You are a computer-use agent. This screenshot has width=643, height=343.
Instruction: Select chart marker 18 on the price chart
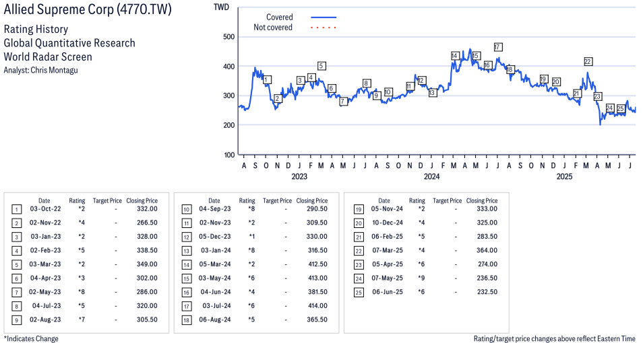(510, 69)
